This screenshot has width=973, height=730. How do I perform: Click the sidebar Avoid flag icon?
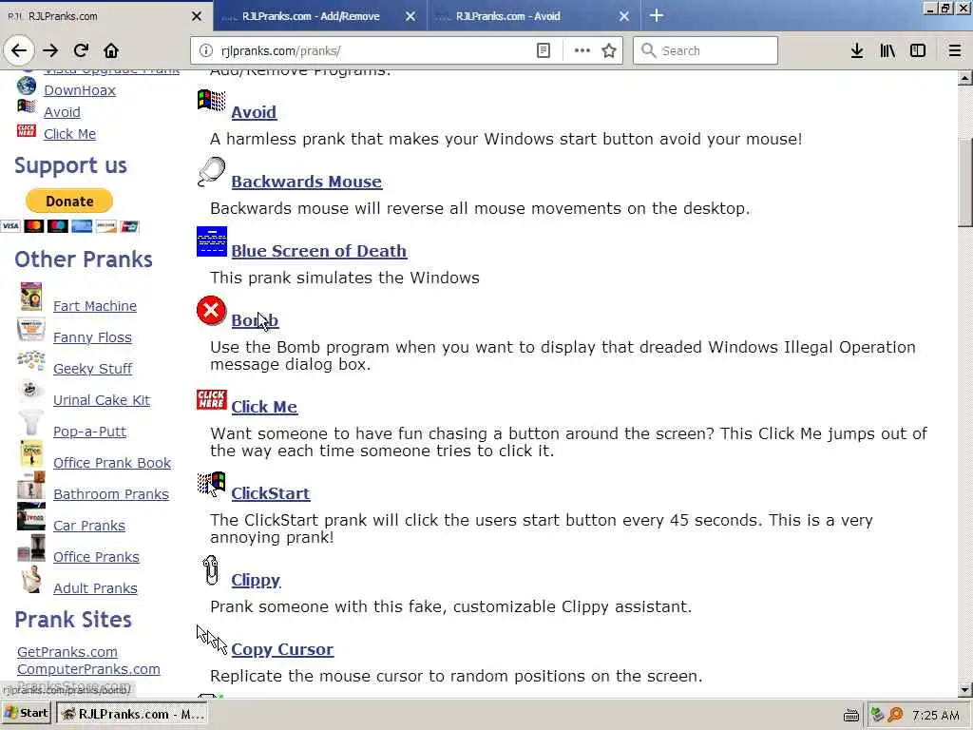(26, 106)
